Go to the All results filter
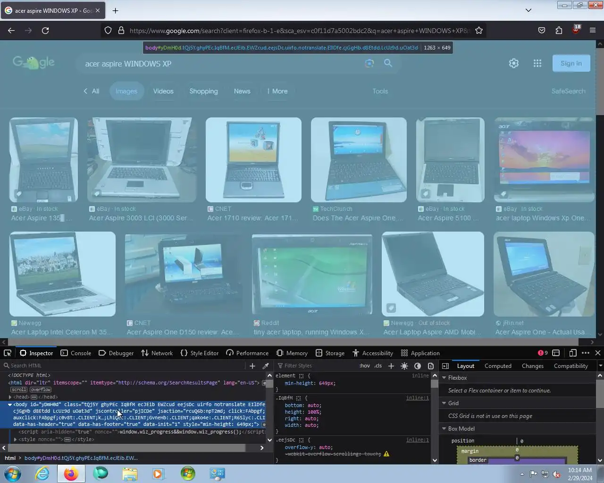The image size is (604, 483). click(x=92, y=91)
